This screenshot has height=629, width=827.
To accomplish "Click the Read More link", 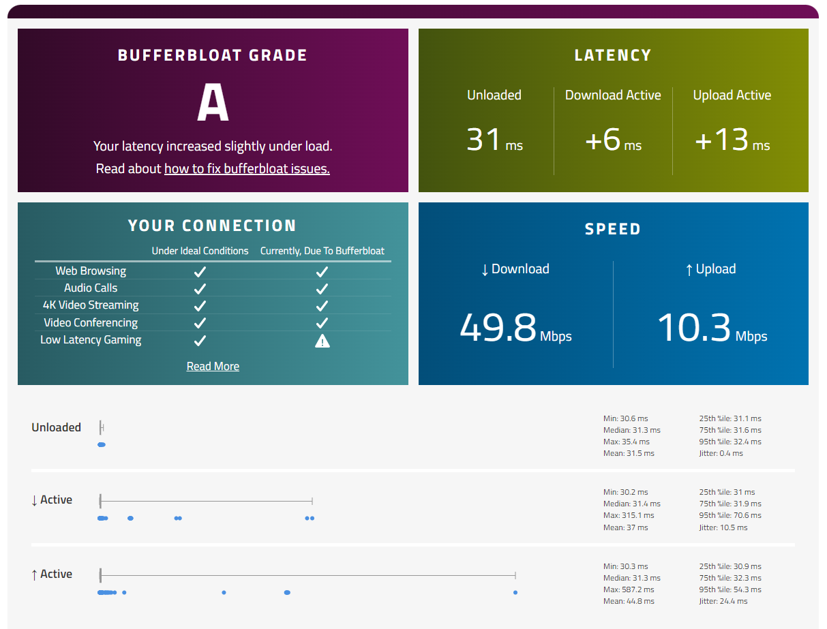I will click(x=213, y=366).
